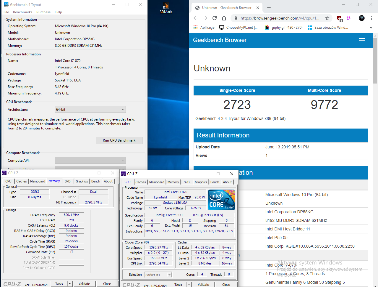The width and height of the screenshot is (378, 287).
Task: Click the Intel P55 05 text
Action: coord(276,238)
